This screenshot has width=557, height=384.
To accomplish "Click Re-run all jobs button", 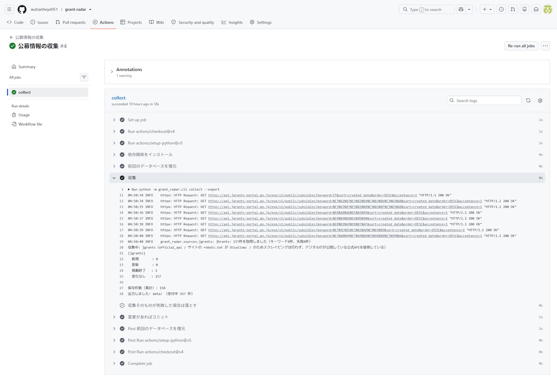I will [x=521, y=46].
